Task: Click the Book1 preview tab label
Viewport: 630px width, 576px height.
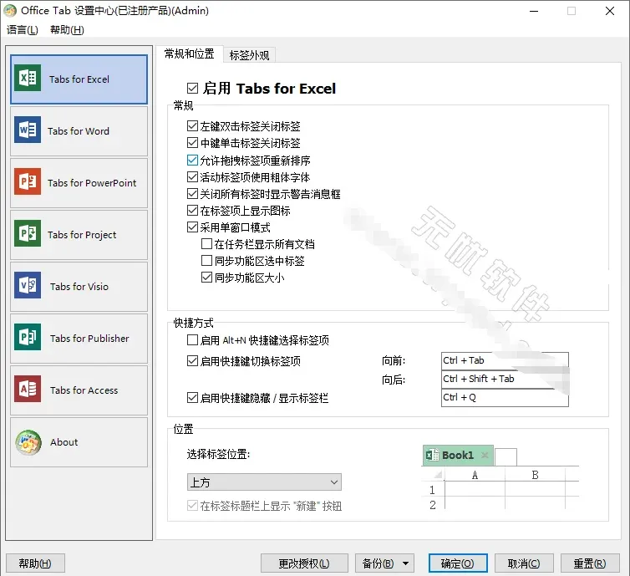Action: pos(458,455)
